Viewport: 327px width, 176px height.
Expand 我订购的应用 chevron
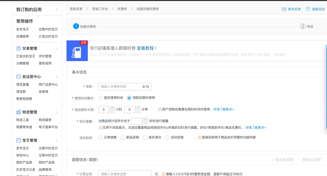click(57, 10)
